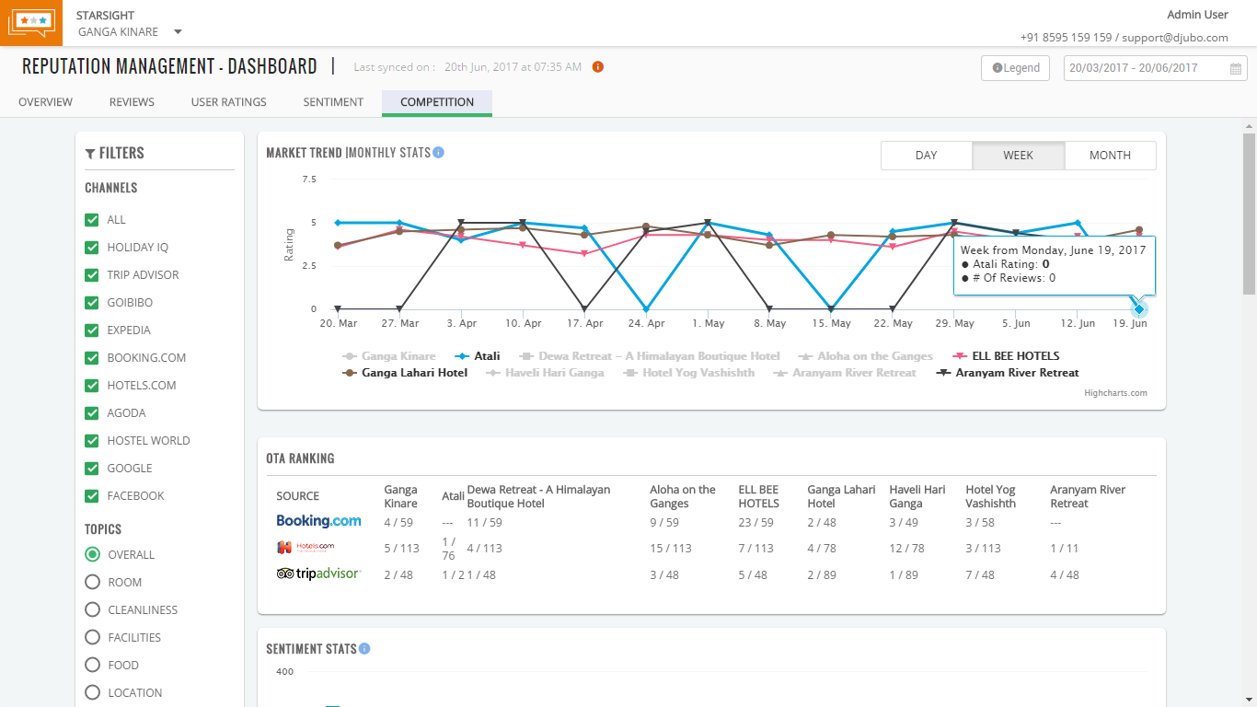The height and width of the screenshot is (707, 1257).
Task: Disable the Booking.com channel filter
Action: (92, 358)
